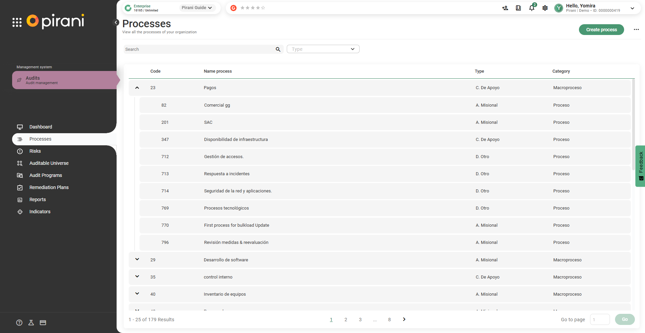The height and width of the screenshot is (333, 645).
Task: Expand the Desarrollo de software row
Action: click(137, 259)
